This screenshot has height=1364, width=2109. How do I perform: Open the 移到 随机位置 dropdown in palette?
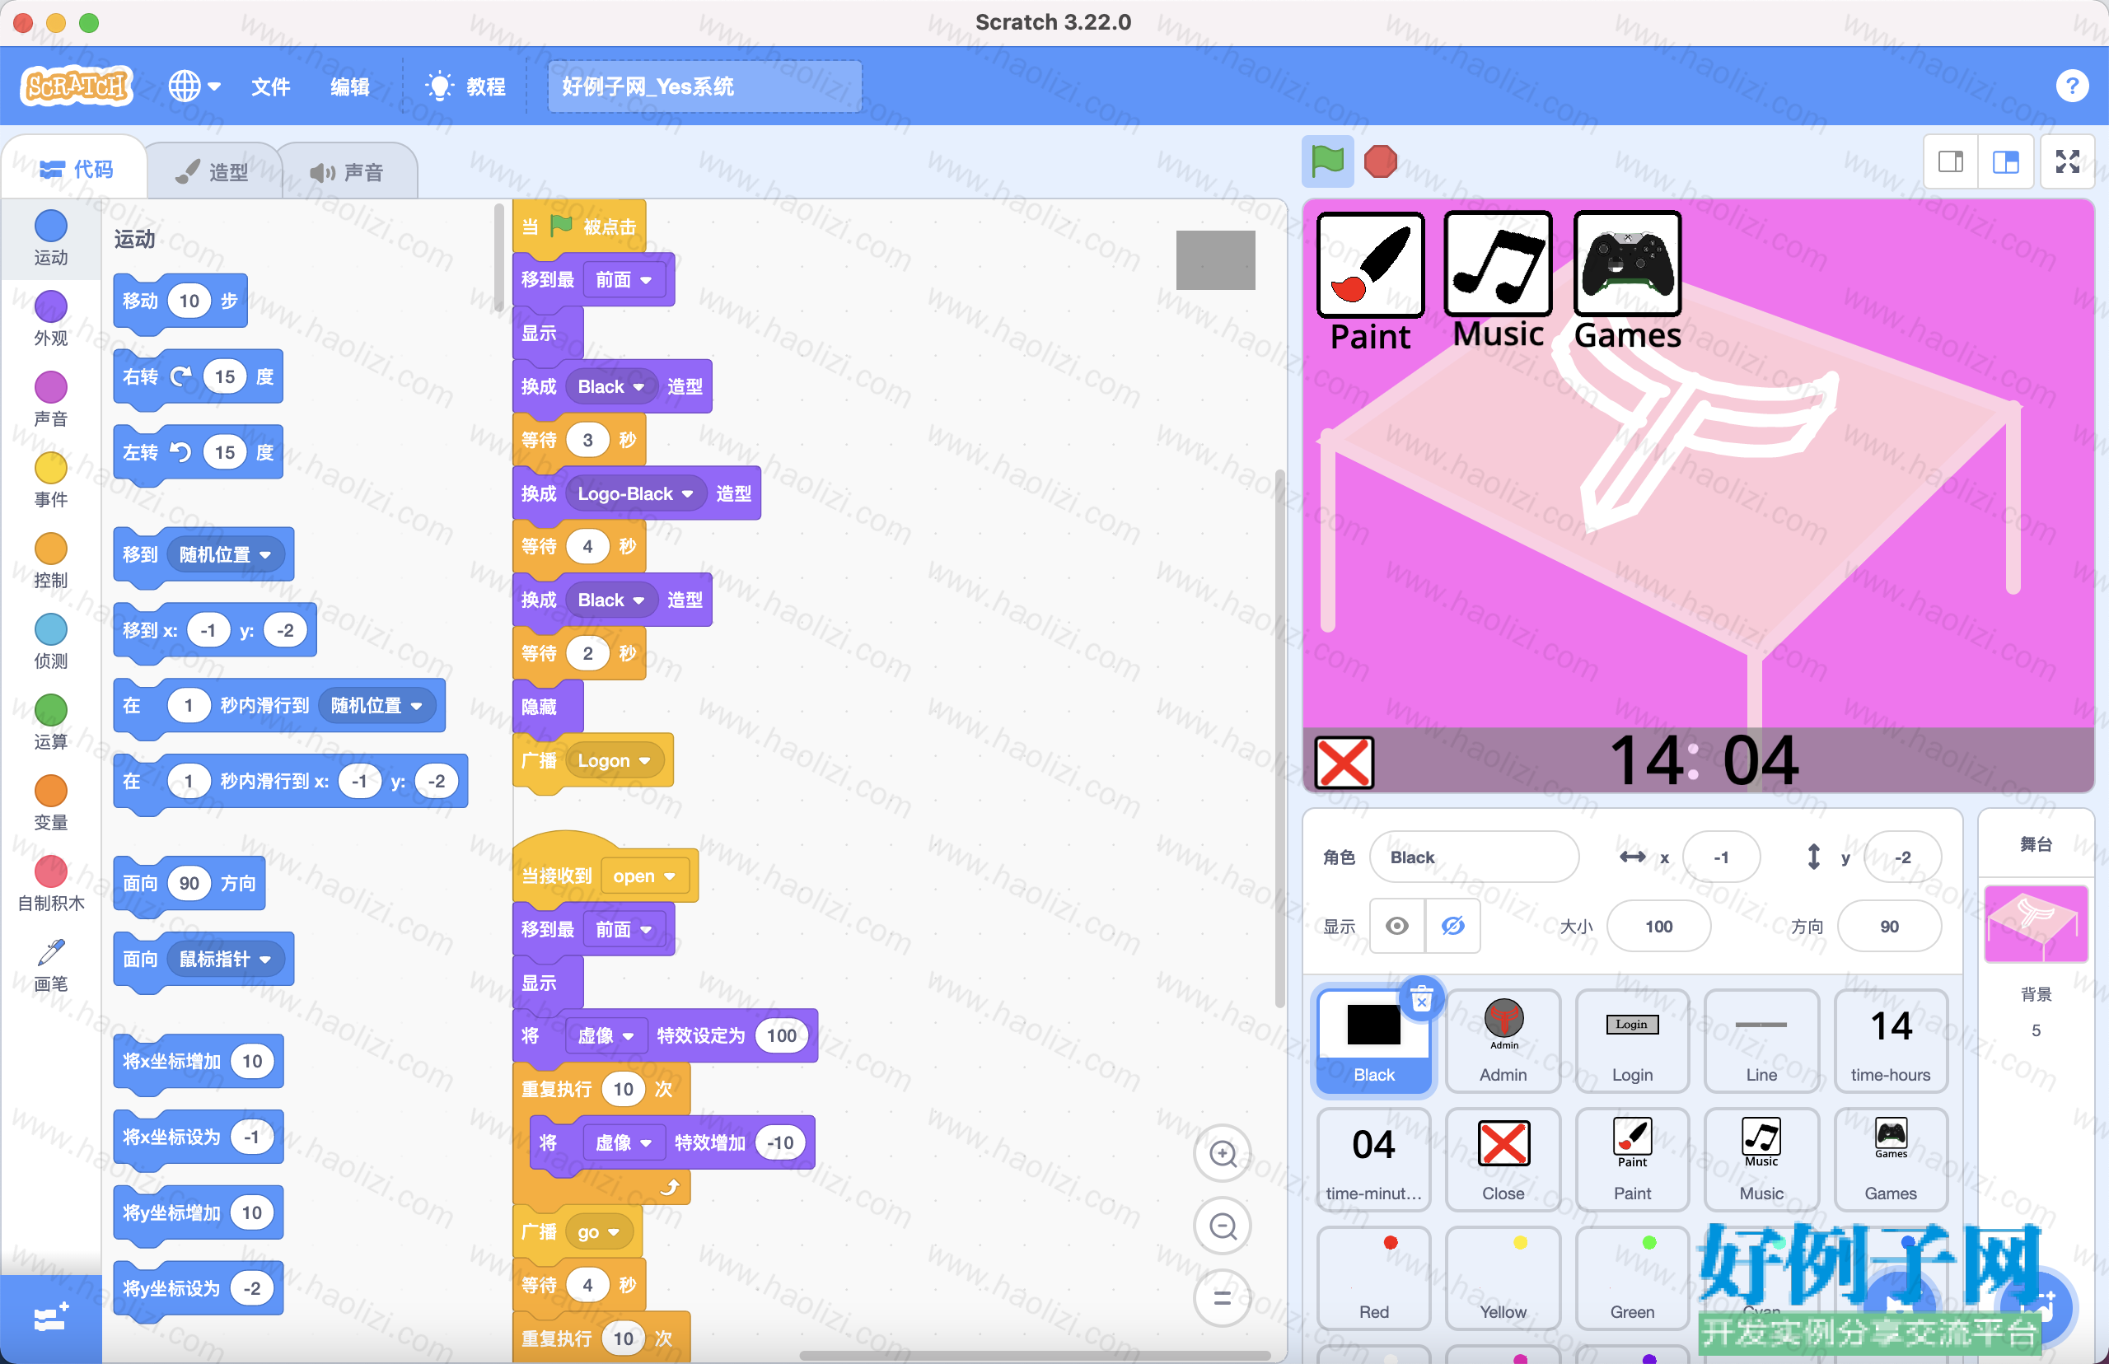pyautogui.click(x=225, y=554)
